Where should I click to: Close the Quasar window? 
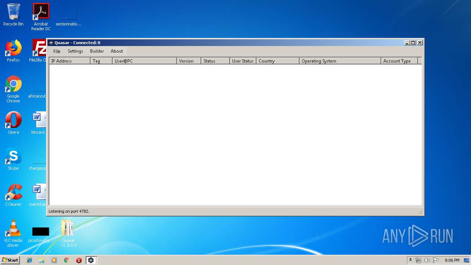click(420, 43)
